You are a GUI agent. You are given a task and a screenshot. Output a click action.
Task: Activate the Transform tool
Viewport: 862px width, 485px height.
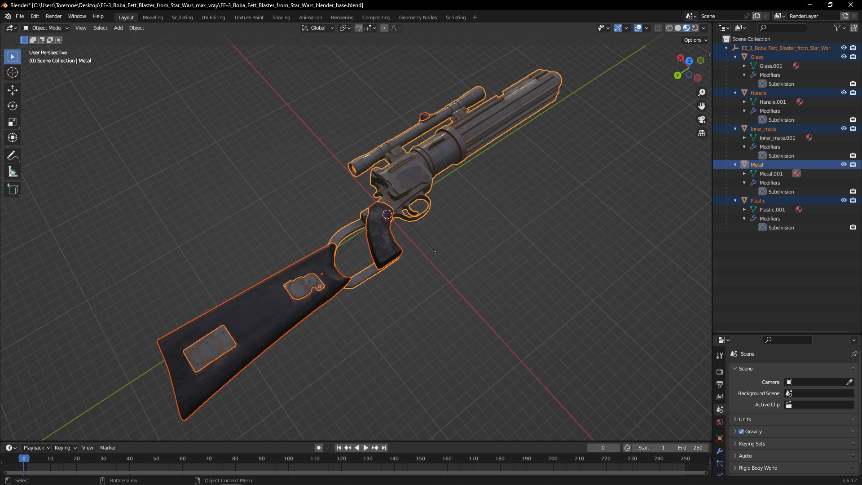click(13, 137)
